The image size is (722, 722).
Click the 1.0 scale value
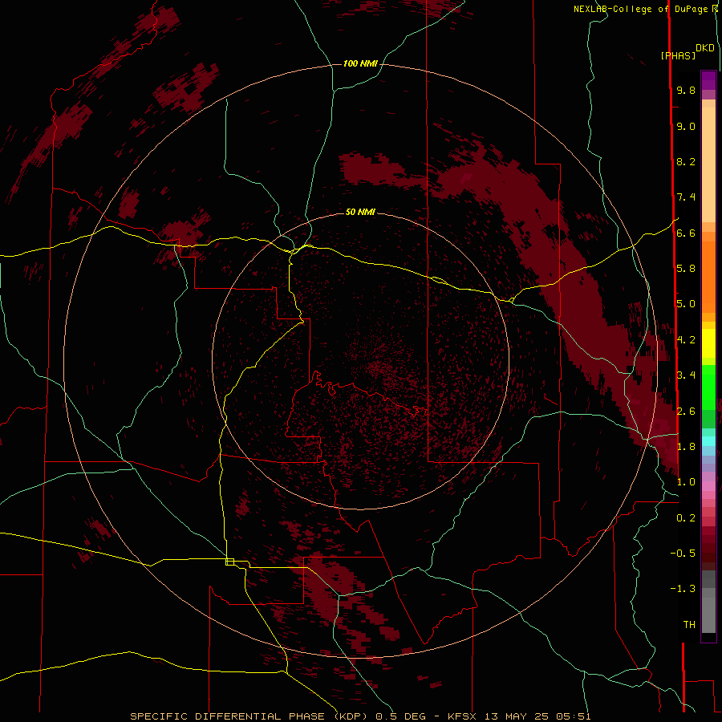(x=686, y=482)
